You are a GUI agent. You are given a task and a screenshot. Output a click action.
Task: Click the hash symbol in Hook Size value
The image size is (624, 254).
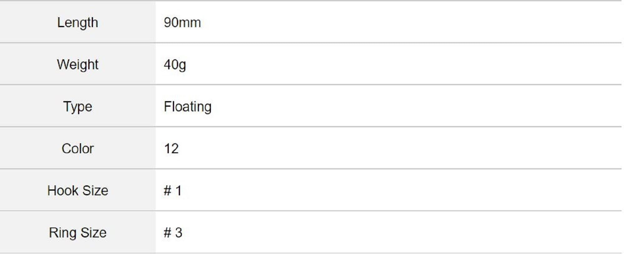[x=168, y=191]
